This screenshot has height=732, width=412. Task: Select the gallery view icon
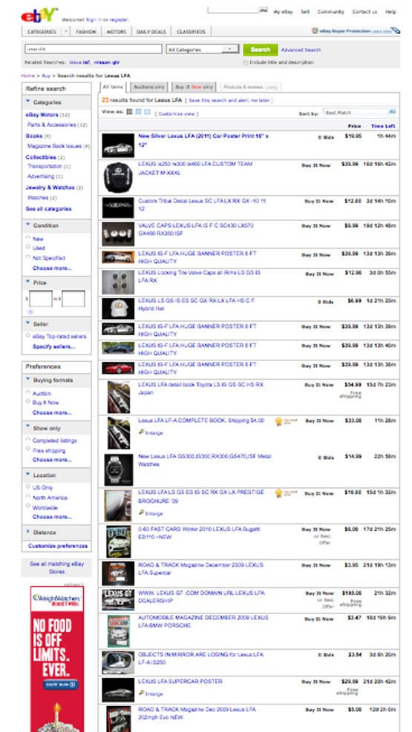point(138,112)
